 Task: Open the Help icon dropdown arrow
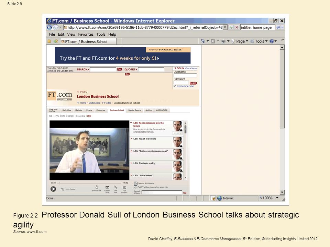(x=275, y=41)
